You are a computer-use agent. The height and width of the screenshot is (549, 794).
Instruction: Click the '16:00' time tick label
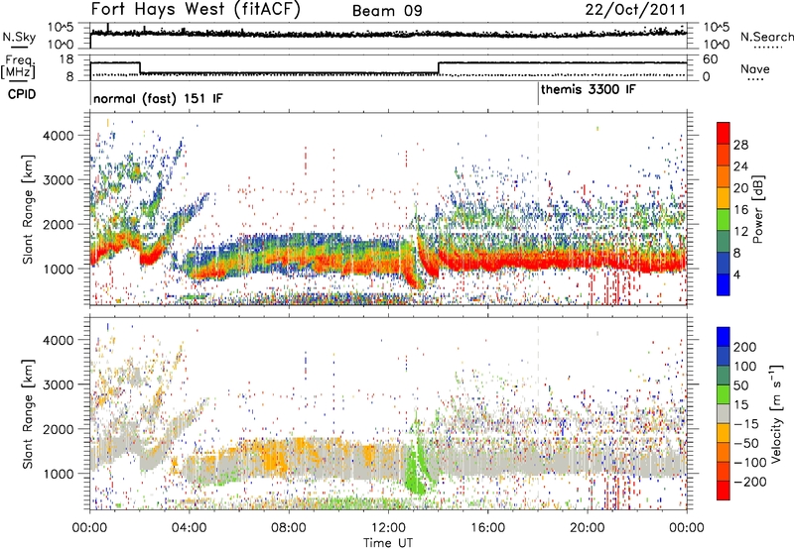487,528
